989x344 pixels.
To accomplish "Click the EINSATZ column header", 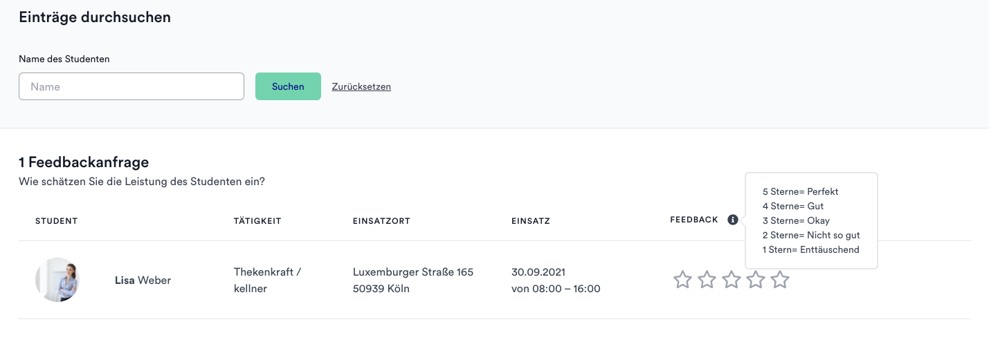I will 531,221.
